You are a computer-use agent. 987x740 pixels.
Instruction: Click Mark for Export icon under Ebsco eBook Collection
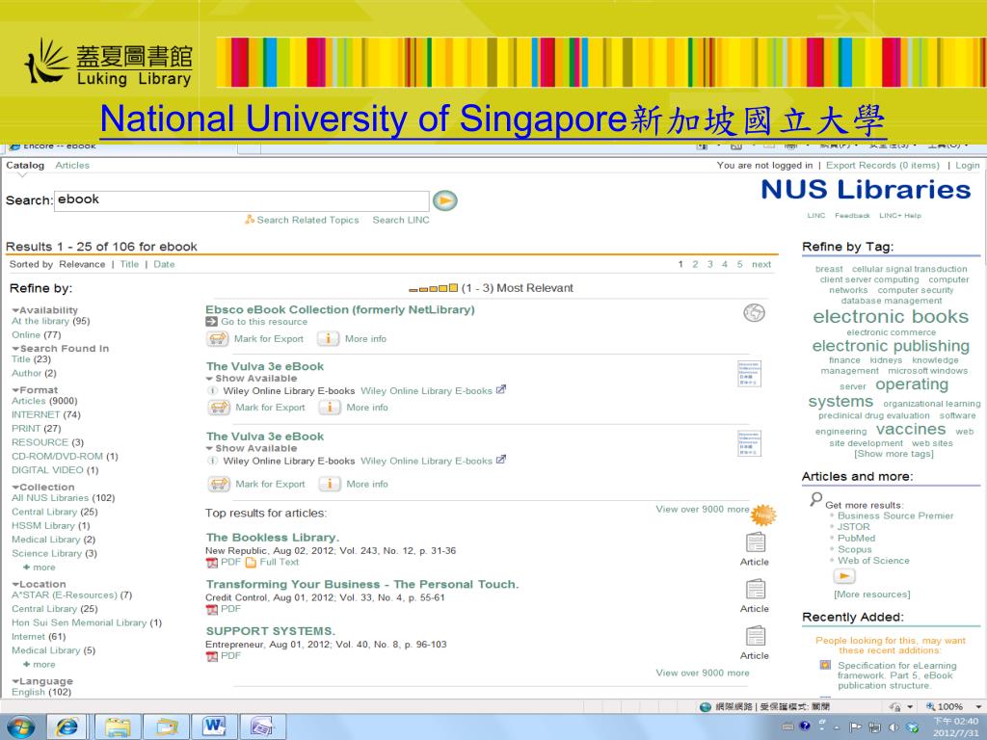(218, 338)
